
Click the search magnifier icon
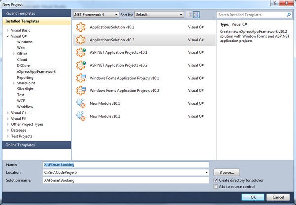289,15
